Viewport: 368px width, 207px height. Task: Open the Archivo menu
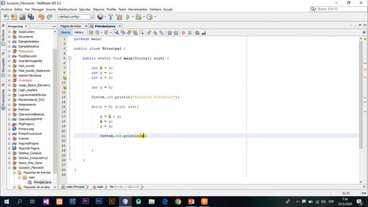tap(6, 9)
